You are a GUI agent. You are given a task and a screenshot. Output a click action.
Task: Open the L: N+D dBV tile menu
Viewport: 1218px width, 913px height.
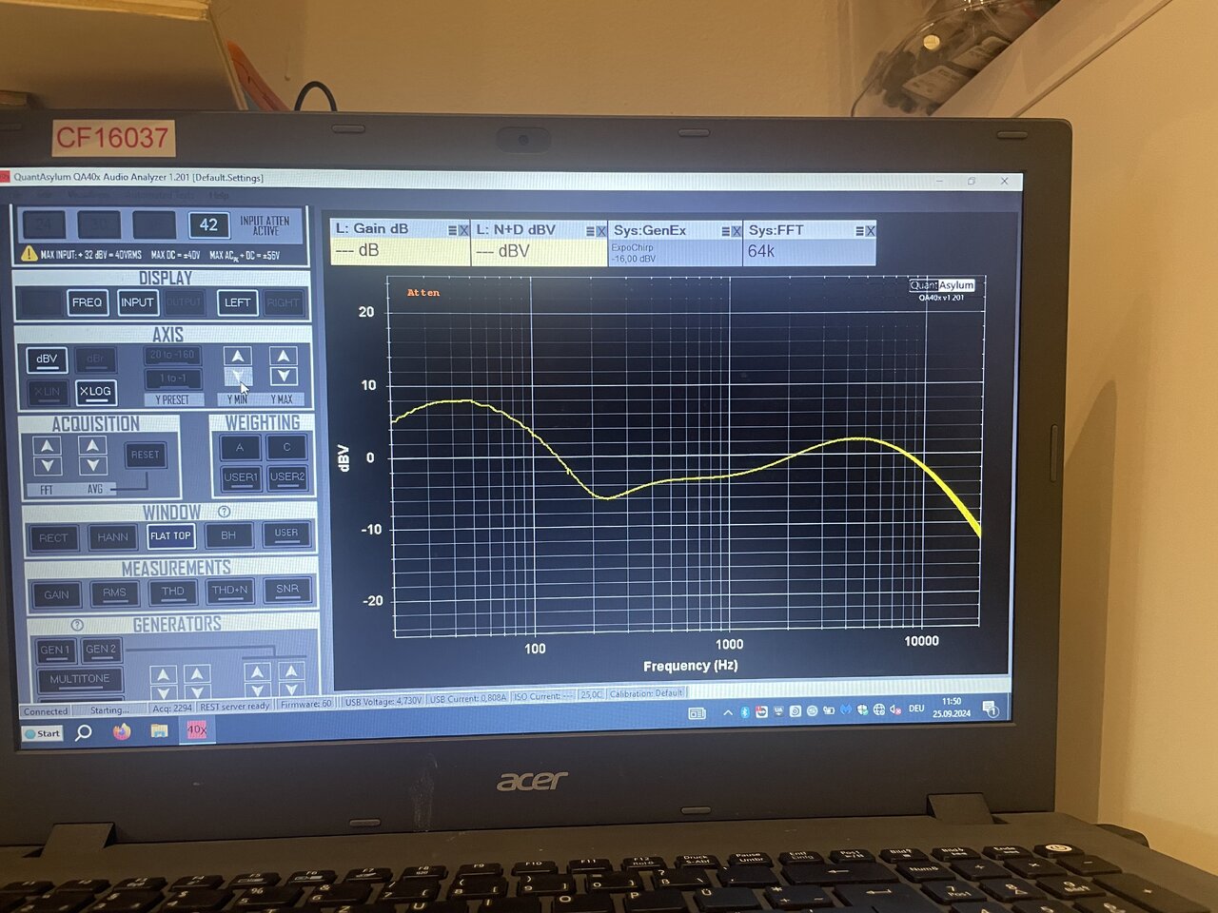[590, 231]
